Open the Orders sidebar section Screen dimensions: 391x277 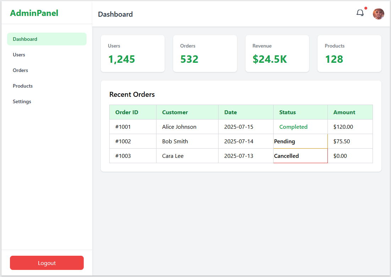pyautogui.click(x=20, y=70)
